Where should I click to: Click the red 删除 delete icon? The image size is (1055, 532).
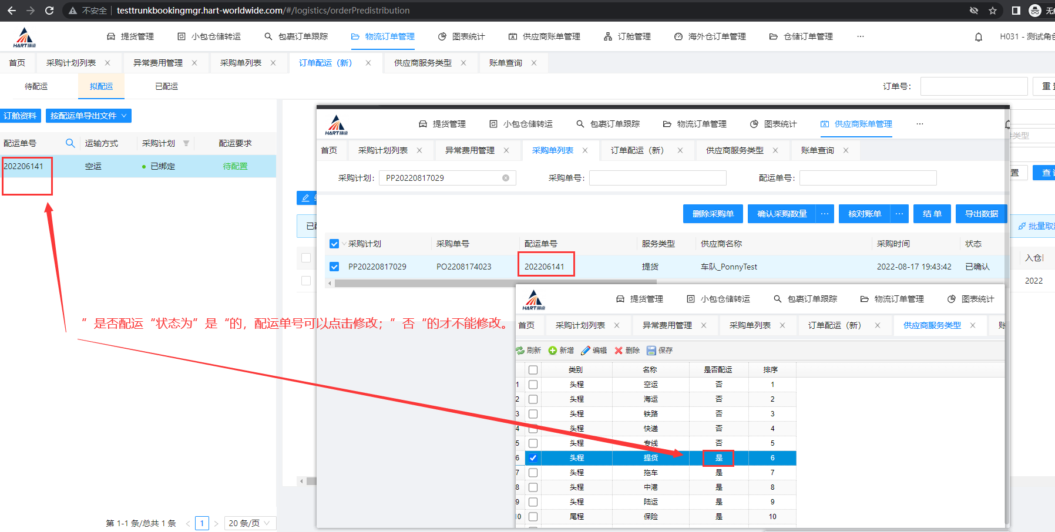tap(619, 351)
